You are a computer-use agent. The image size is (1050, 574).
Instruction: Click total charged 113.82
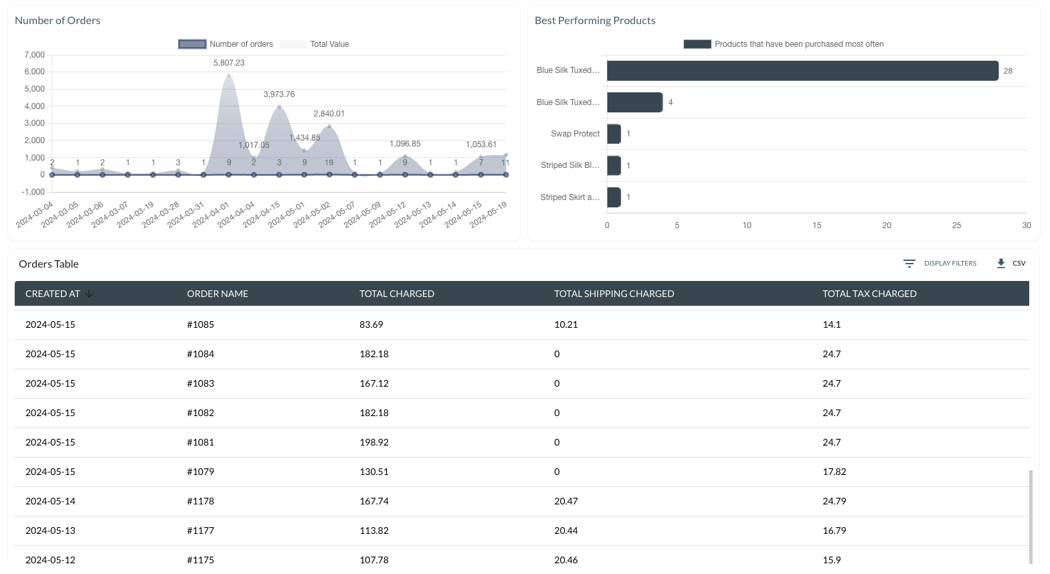pyautogui.click(x=374, y=531)
